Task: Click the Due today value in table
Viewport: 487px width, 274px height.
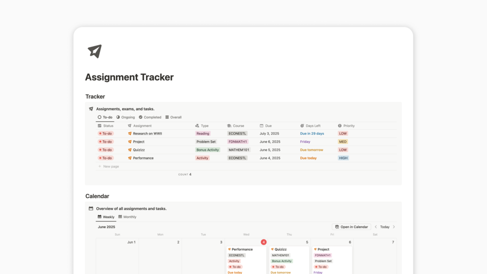Action: coord(308,158)
